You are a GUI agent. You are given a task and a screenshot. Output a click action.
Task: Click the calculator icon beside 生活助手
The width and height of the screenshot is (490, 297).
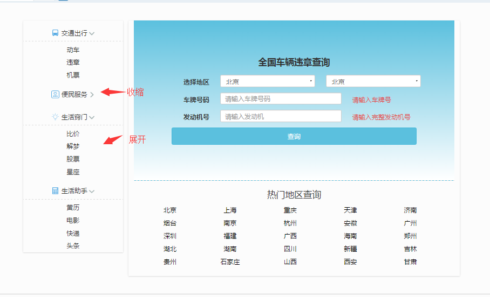[x=55, y=190]
